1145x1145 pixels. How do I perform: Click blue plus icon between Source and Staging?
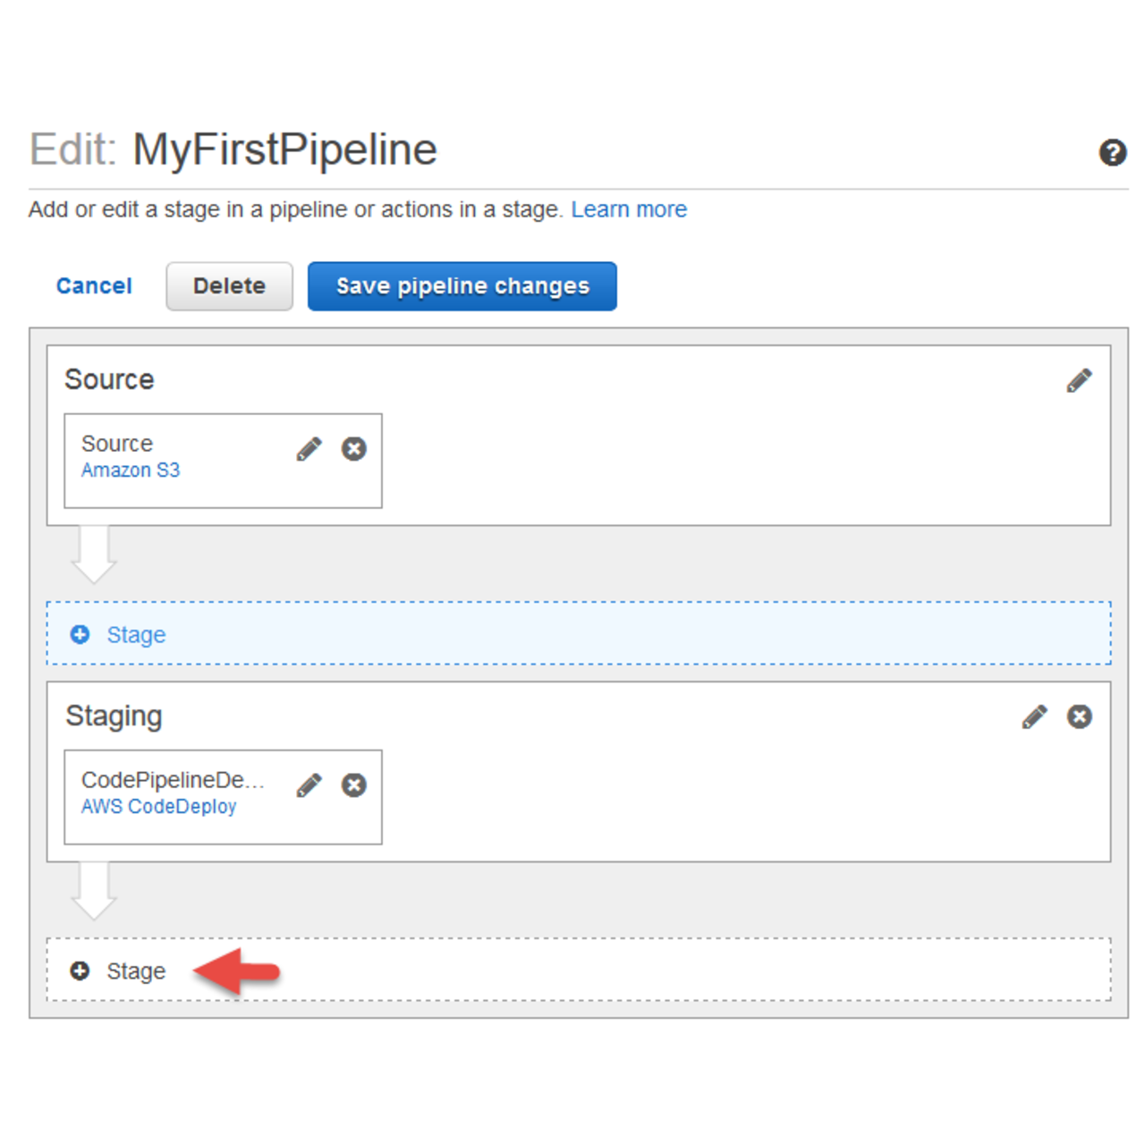80,634
